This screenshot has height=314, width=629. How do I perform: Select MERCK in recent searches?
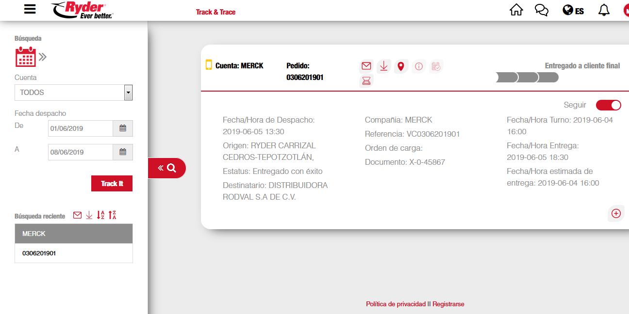(73, 234)
